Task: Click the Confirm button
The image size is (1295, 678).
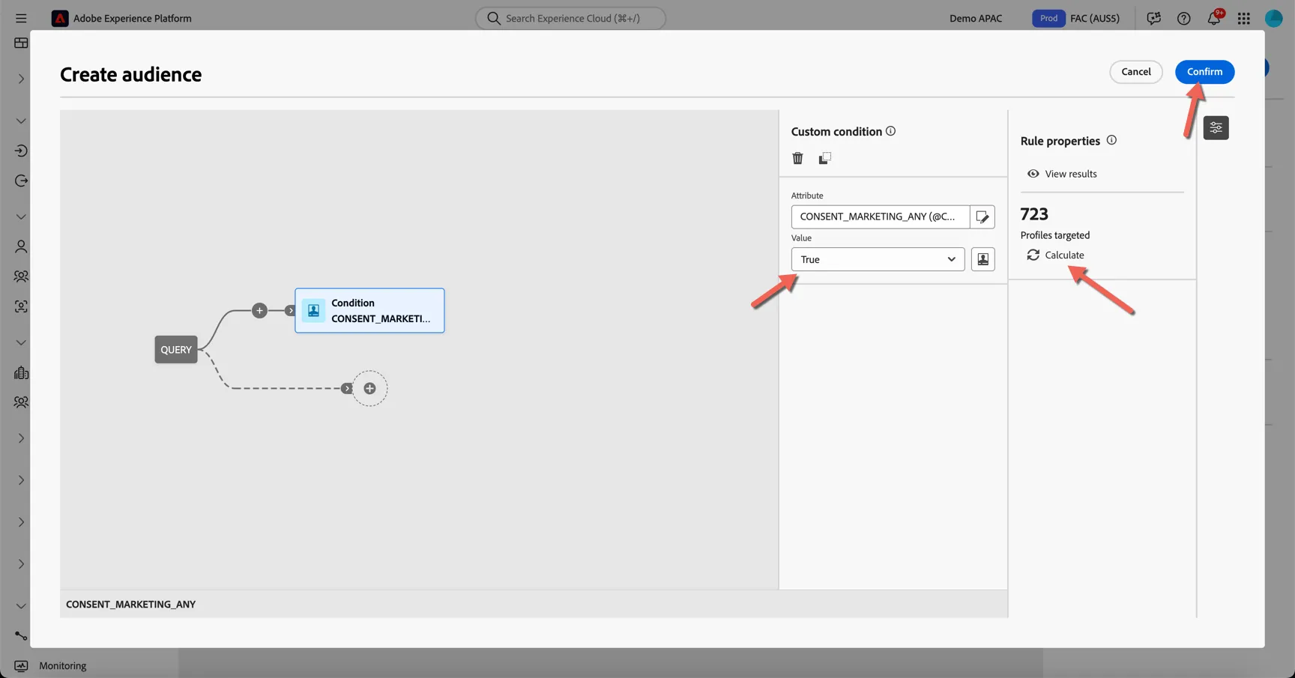Action: click(x=1204, y=72)
